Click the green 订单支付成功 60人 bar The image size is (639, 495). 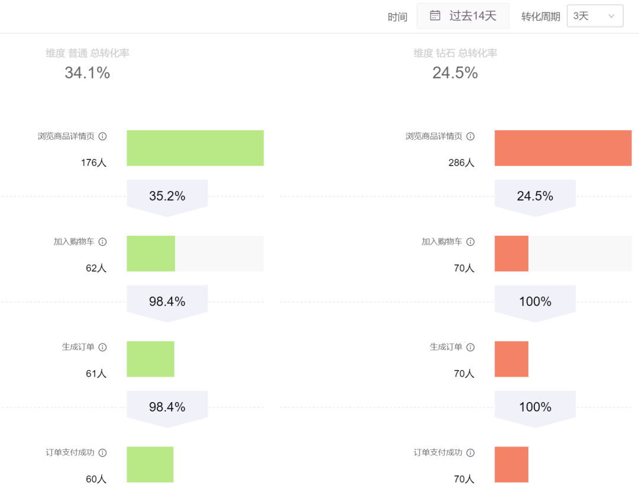pos(150,464)
